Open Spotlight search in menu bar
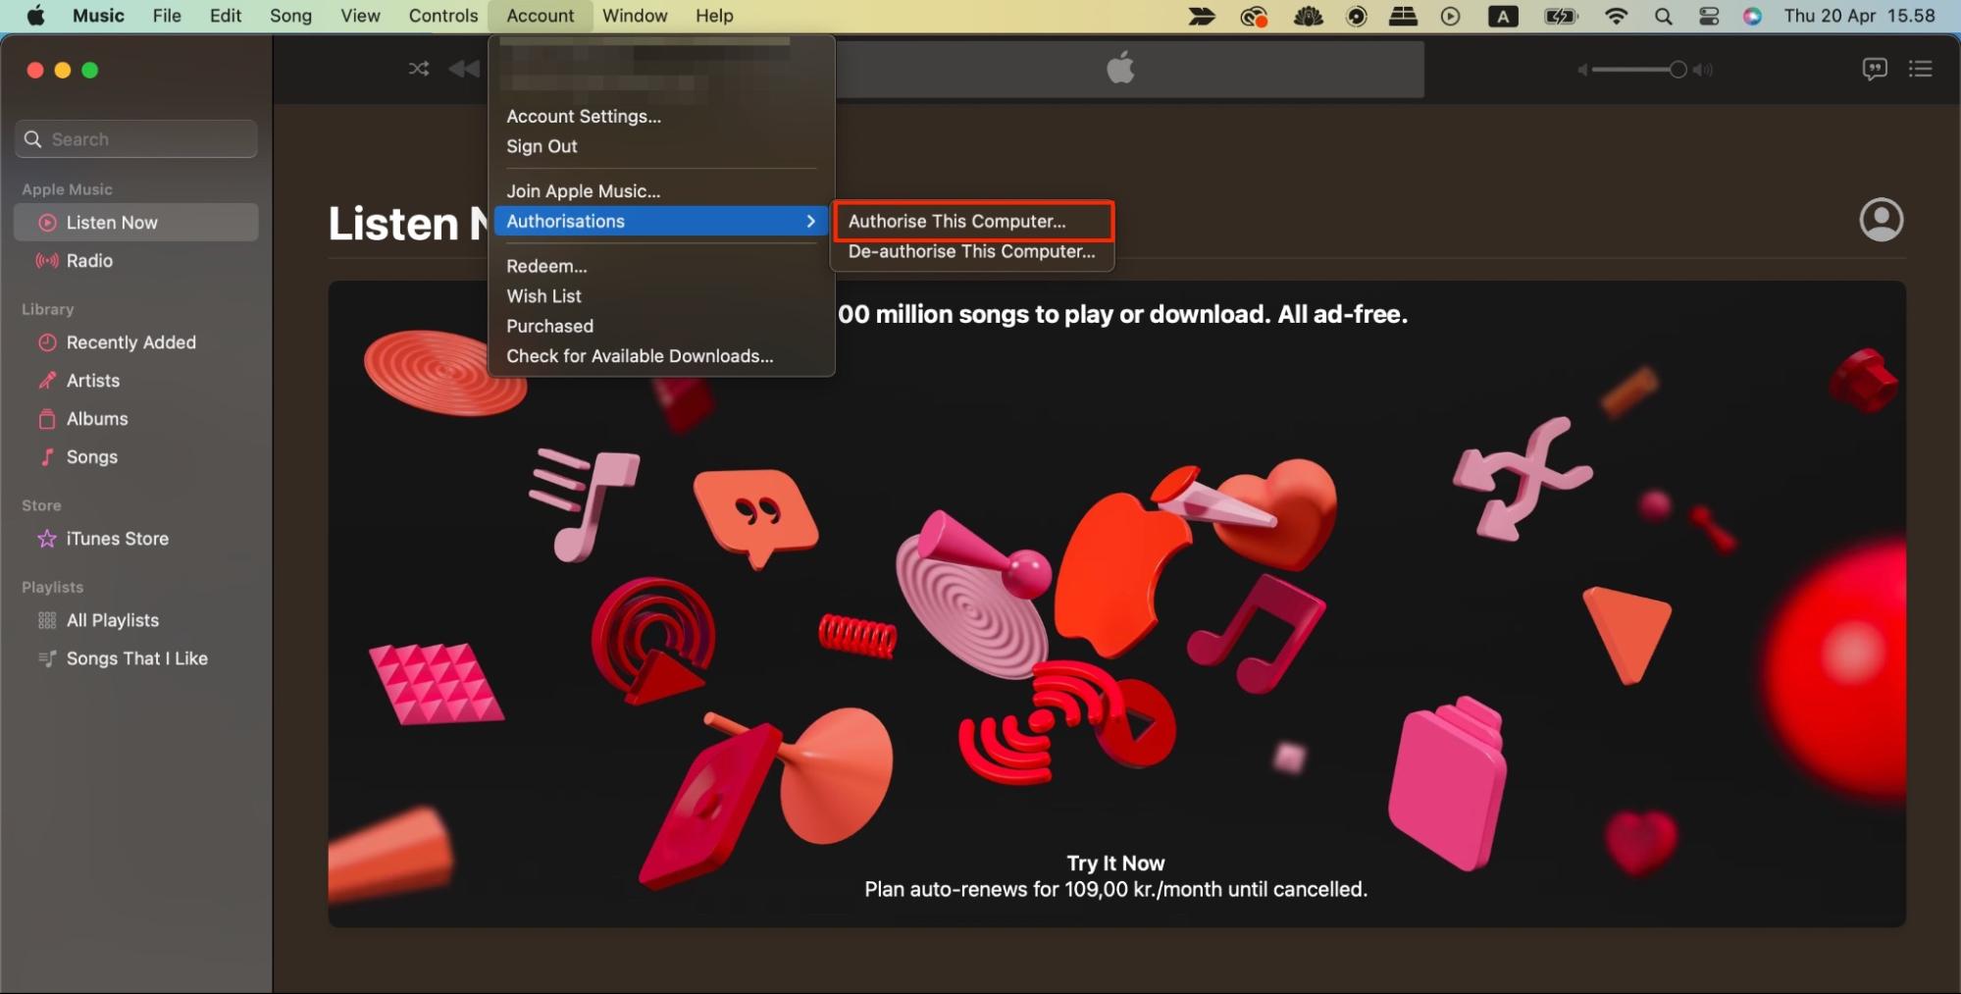This screenshot has width=1961, height=994. [x=1663, y=16]
